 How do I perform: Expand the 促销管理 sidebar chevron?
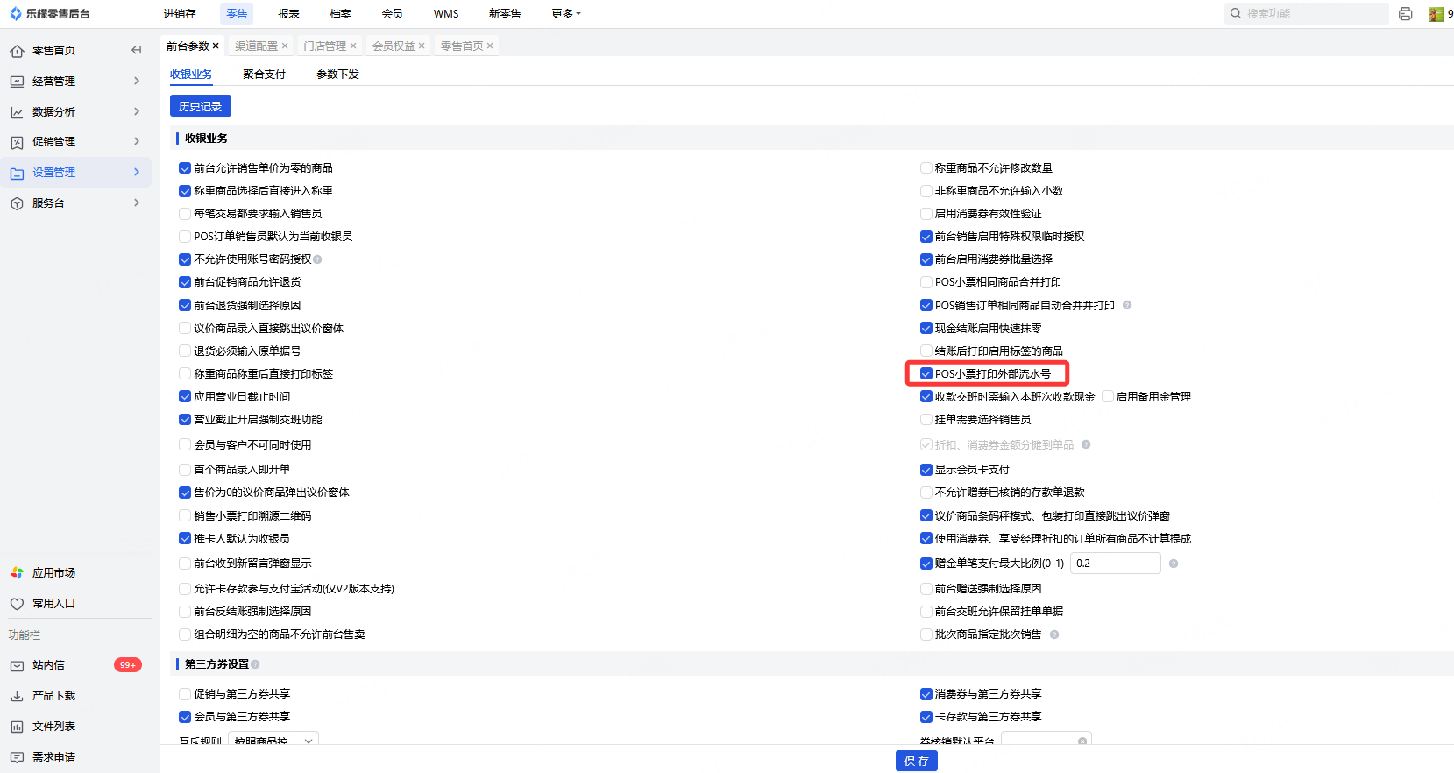137,142
